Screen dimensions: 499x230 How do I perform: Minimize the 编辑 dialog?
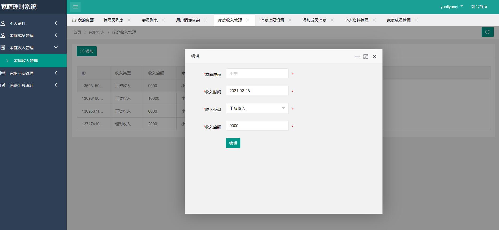357,57
